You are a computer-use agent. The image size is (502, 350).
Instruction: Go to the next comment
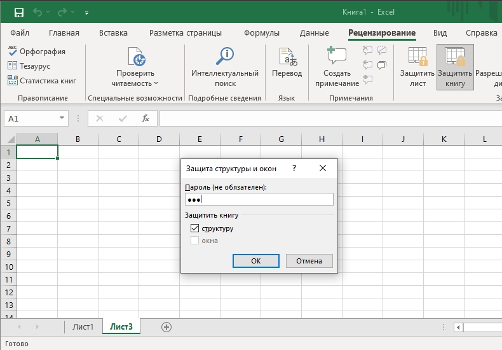pyautogui.click(x=367, y=80)
